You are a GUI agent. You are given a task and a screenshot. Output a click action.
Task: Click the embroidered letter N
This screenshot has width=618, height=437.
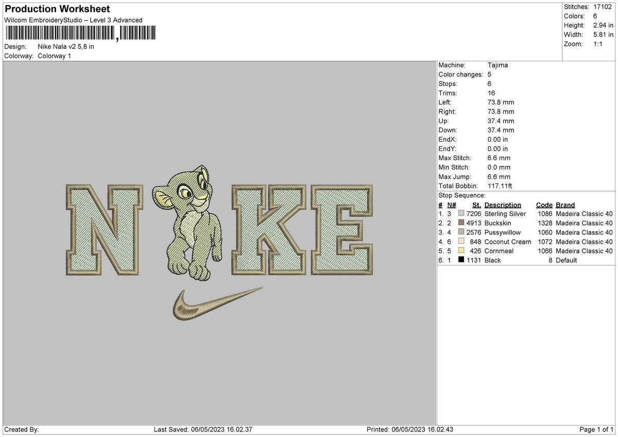[x=105, y=230]
